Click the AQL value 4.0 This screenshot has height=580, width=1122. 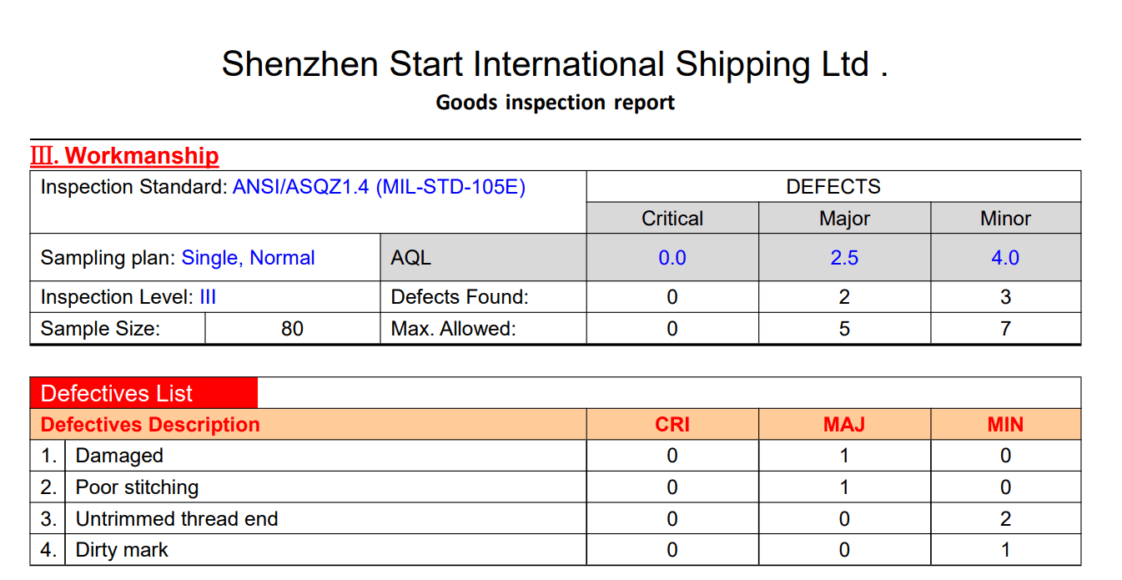click(x=1005, y=258)
